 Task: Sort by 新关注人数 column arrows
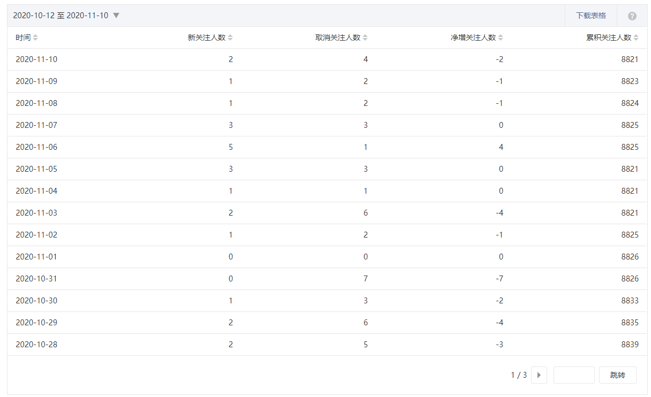(230, 37)
